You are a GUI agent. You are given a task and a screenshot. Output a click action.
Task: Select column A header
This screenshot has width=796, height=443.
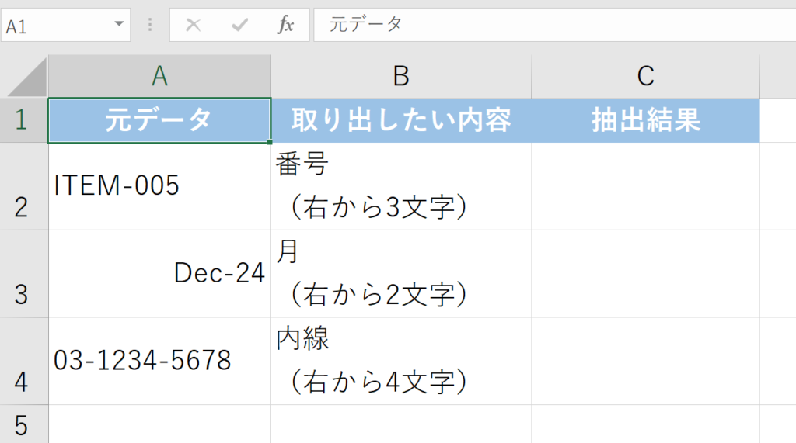click(159, 76)
